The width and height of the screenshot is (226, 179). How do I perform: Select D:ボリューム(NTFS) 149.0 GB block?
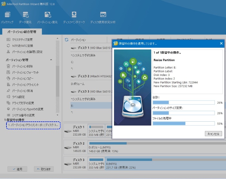point(157,147)
